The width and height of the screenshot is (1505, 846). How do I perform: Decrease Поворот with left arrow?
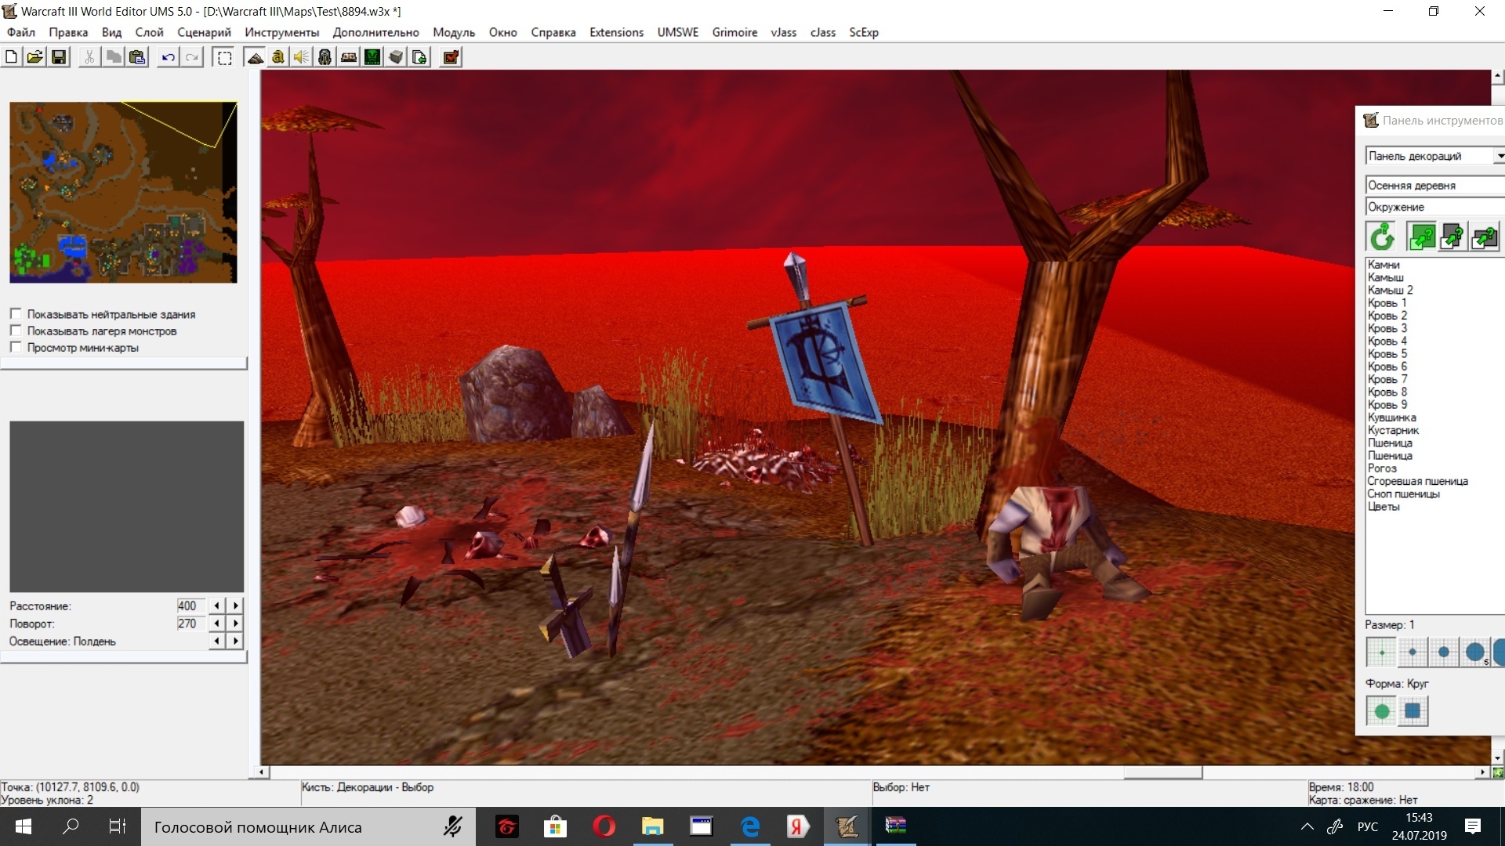(x=217, y=624)
